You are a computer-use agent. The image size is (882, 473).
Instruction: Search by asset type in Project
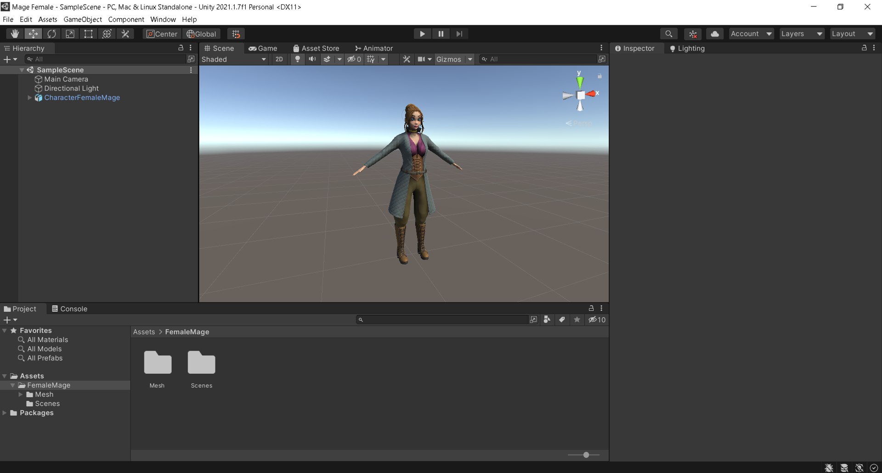coord(547,320)
